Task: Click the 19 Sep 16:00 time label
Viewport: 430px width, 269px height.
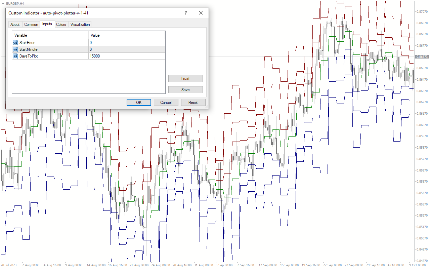Action: pyautogui.click(x=311, y=265)
